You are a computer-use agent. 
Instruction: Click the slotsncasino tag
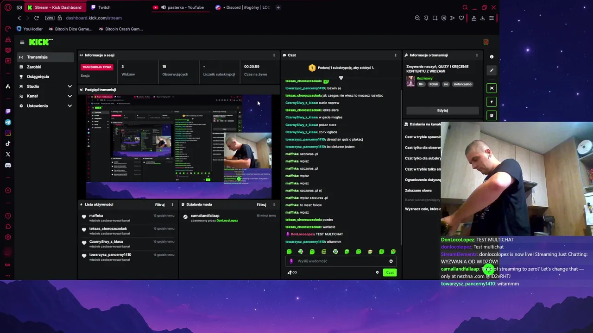click(462, 84)
